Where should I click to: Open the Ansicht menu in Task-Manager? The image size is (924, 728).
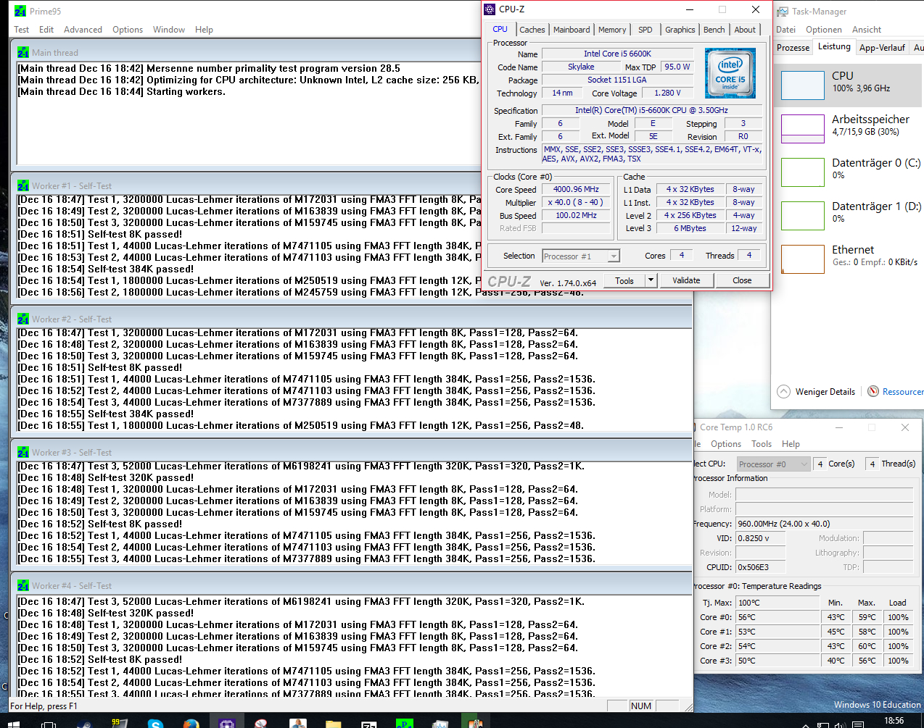click(x=867, y=30)
